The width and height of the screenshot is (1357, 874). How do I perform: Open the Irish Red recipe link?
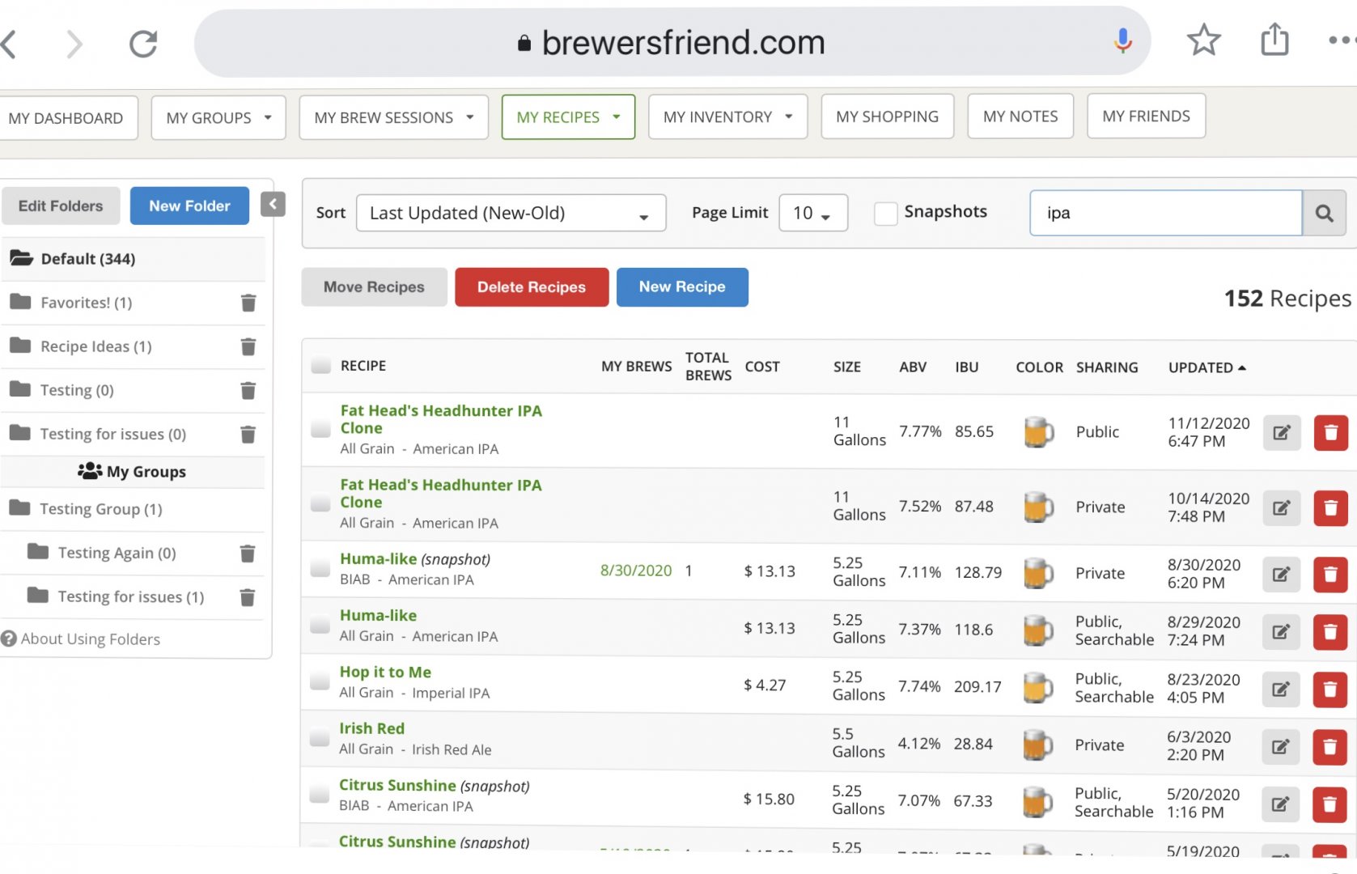pos(371,728)
